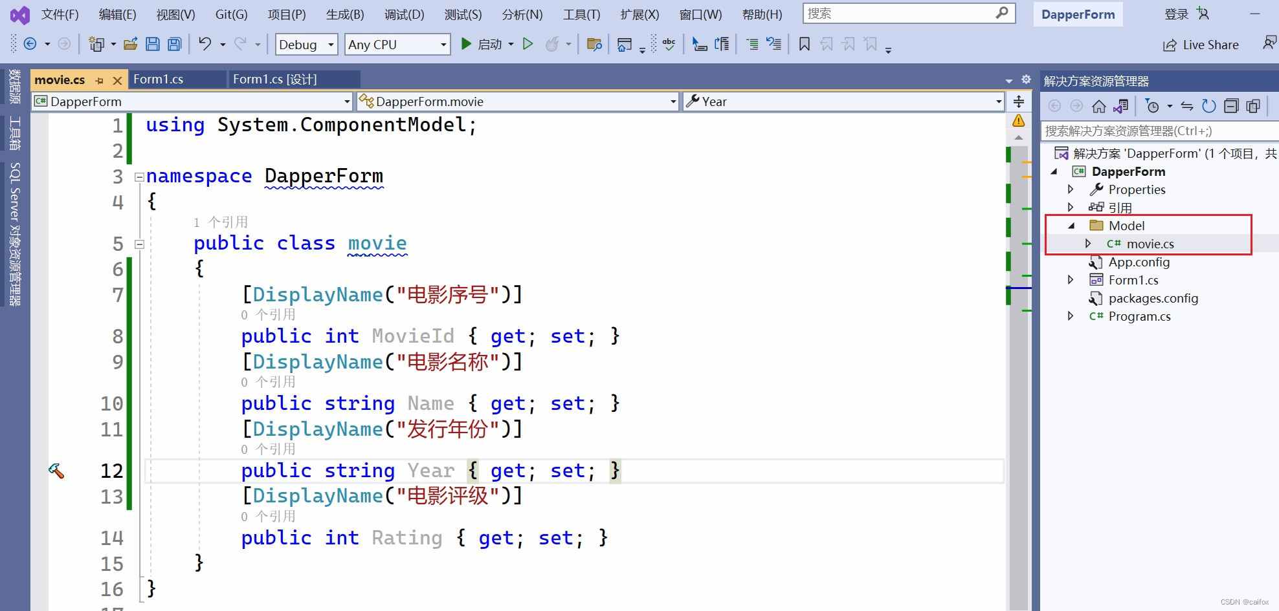Collapse the movie class outlining box
This screenshot has width=1279, height=611.
pos(139,244)
